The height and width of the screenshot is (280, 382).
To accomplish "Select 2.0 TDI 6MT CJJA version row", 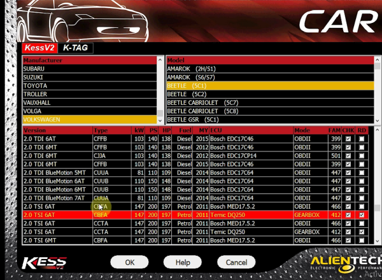I will point(195,156).
